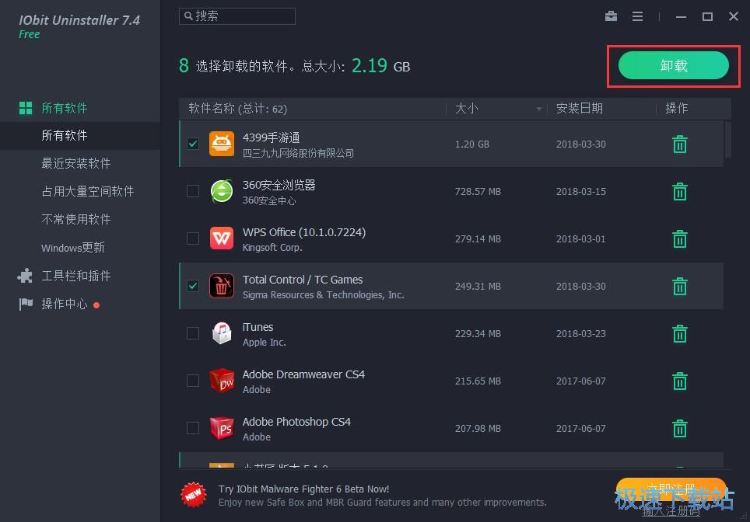Click the Dreamweaver CS4 app icon

tap(222, 380)
